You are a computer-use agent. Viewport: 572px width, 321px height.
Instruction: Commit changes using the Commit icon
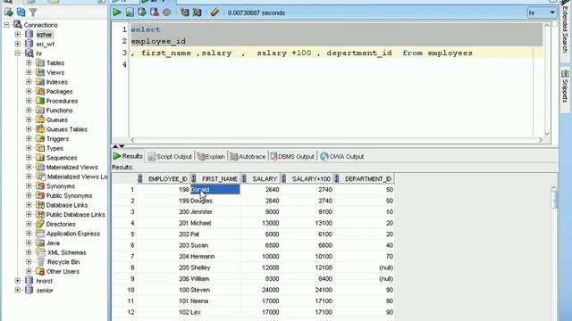click(x=142, y=12)
